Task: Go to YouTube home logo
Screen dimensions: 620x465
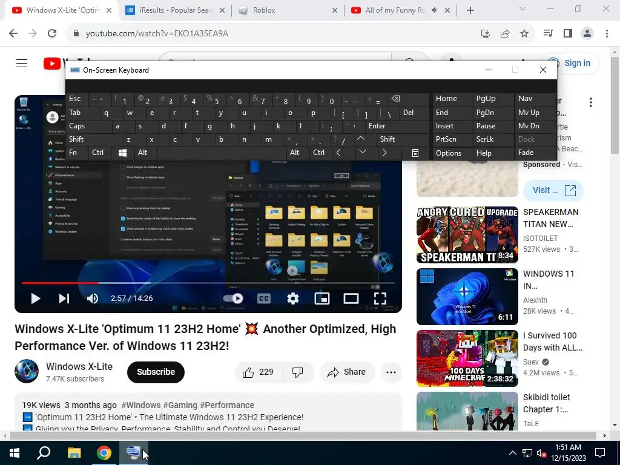Action: pos(53,63)
